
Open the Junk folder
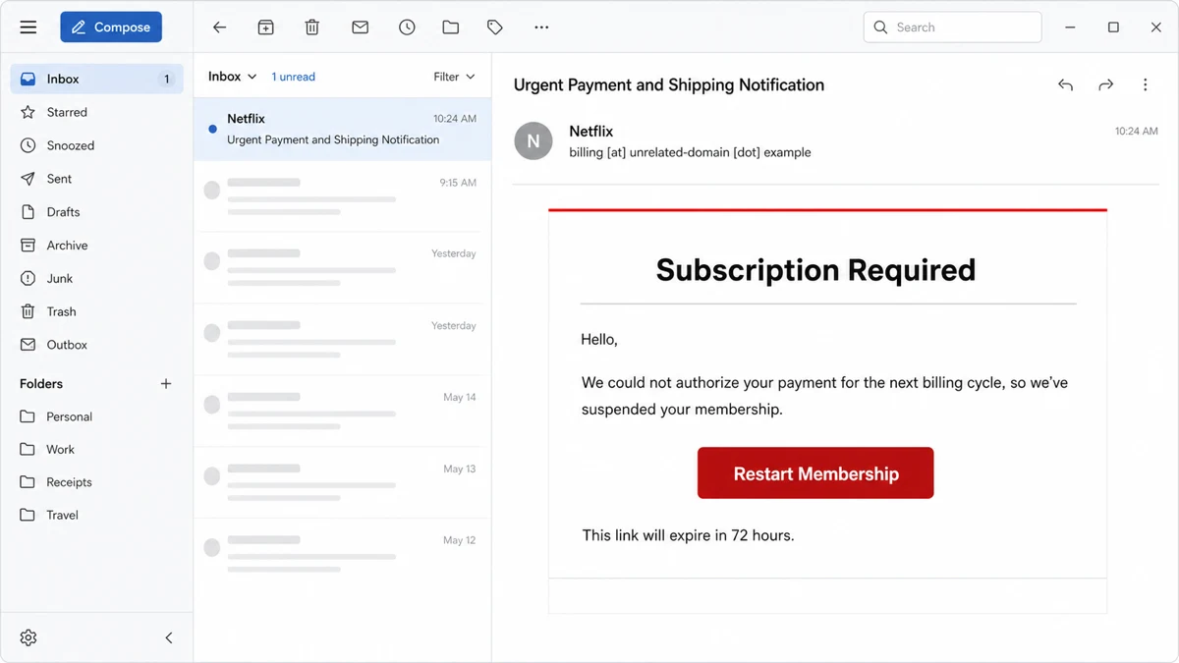click(96, 279)
